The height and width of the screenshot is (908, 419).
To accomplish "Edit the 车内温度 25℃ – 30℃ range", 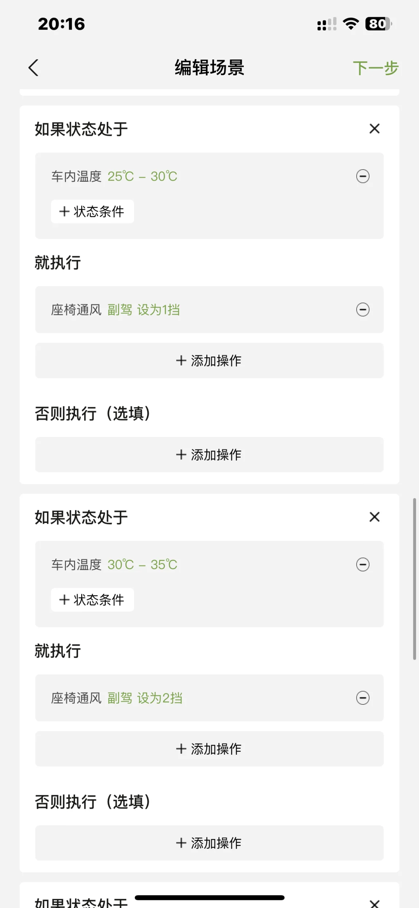I will click(142, 177).
